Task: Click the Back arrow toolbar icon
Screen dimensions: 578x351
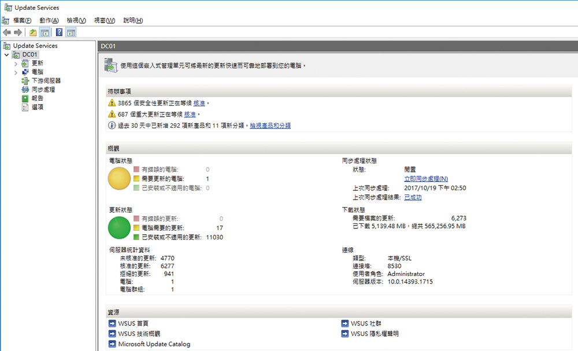Action: pos(6,32)
